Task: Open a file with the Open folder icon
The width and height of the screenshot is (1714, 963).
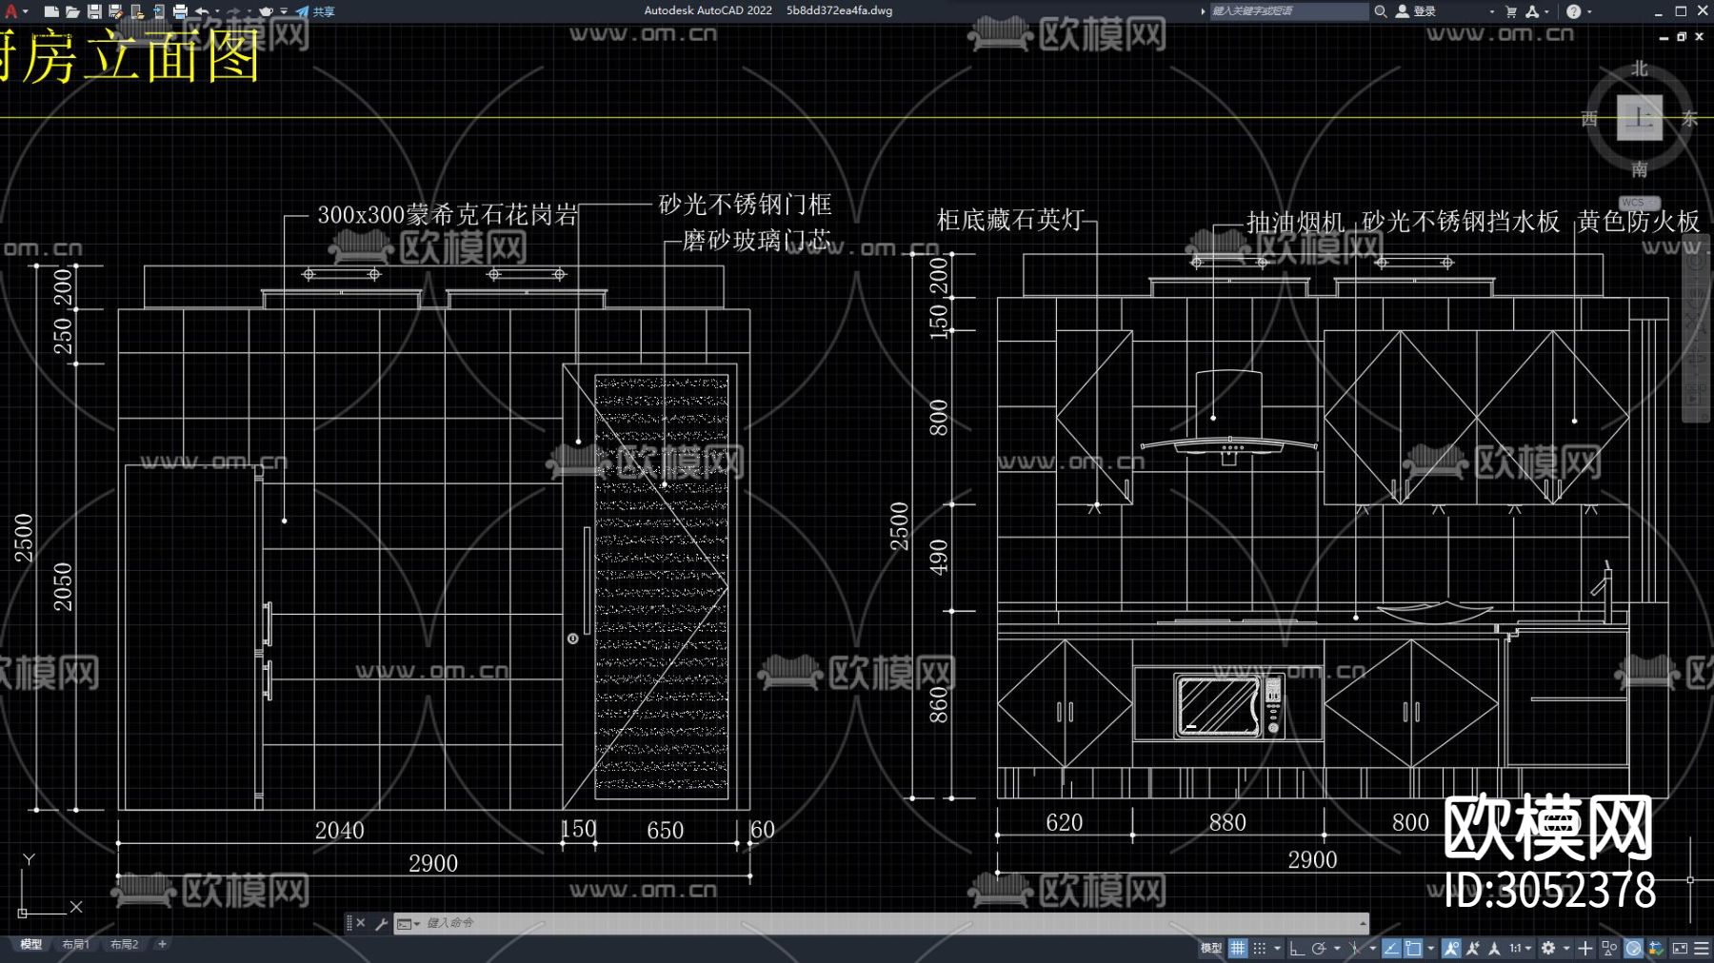Action: (x=72, y=11)
